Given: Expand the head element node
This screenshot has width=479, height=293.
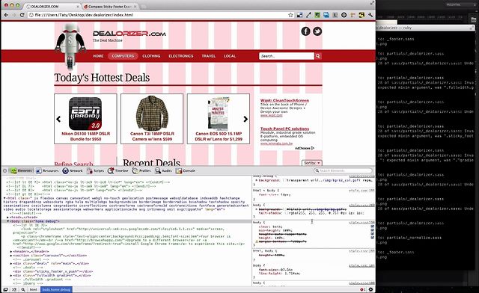Looking at the screenshot, I should pyautogui.click(x=8, y=218).
